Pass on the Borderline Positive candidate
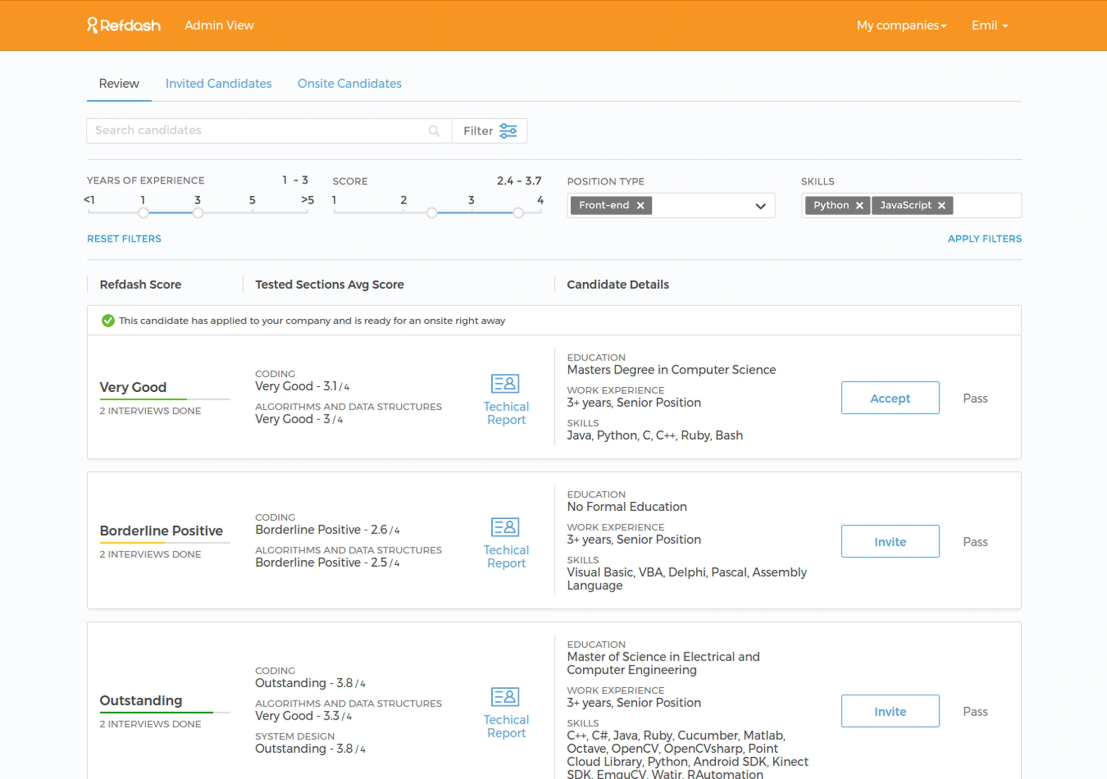1107x779 pixels. (975, 541)
